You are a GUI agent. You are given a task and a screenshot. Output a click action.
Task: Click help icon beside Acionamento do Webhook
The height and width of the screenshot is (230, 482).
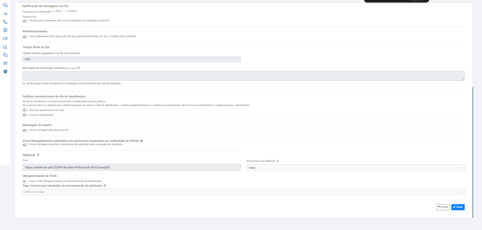point(278,161)
